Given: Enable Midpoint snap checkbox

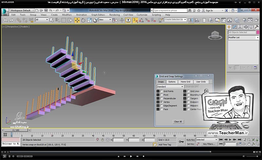Looking at the screenshot, I should pos(188,106).
